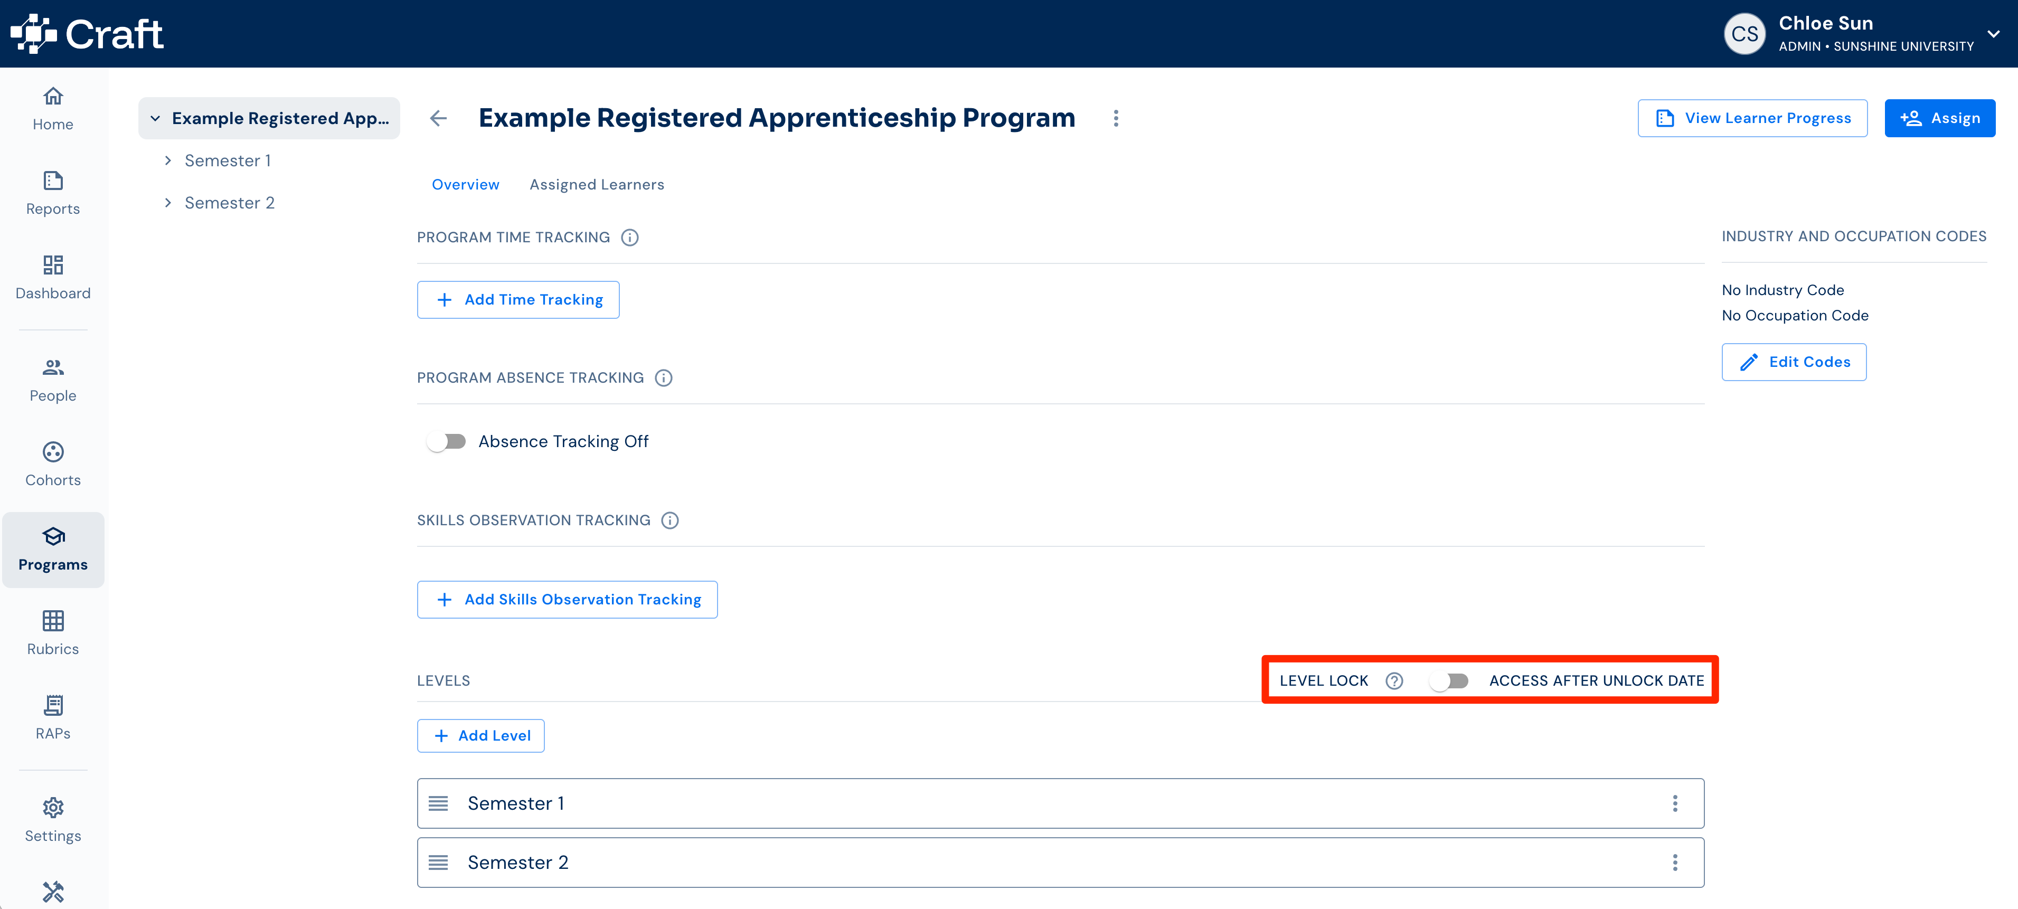The height and width of the screenshot is (909, 2018).
Task: Expand Semester 1 in the tree
Action: coord(168,160)
